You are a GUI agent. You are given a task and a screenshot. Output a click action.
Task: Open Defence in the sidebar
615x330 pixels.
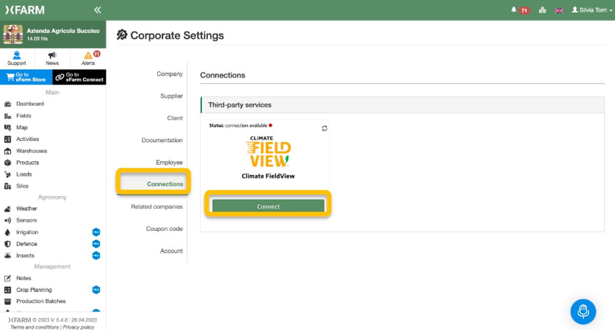tap(26, 244)
